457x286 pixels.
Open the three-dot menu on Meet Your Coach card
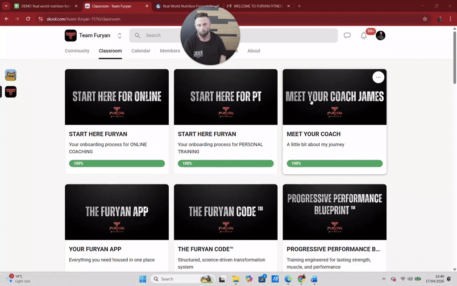[378, 77]
